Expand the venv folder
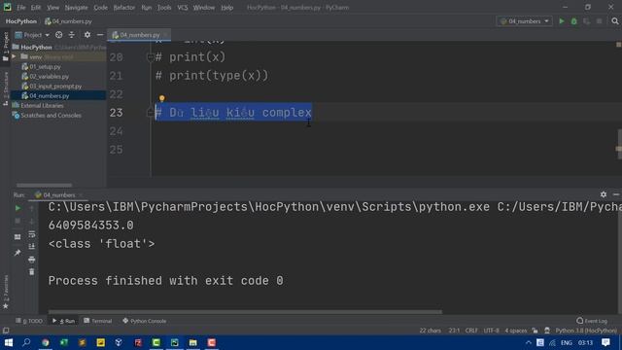Viewport: 622px width, 350px height. pos(15,56)
